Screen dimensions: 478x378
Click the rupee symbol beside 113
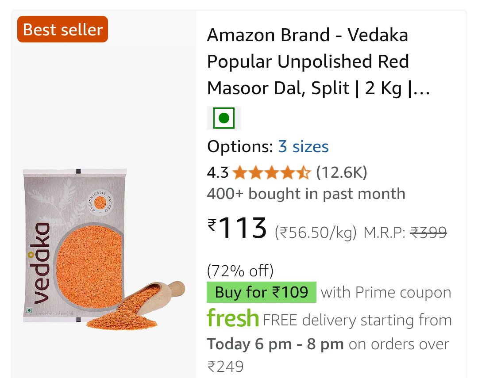pos(212,225)
